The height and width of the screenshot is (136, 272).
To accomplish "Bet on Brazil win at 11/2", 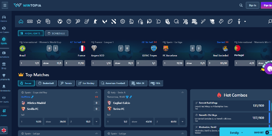I will point(30,63).
